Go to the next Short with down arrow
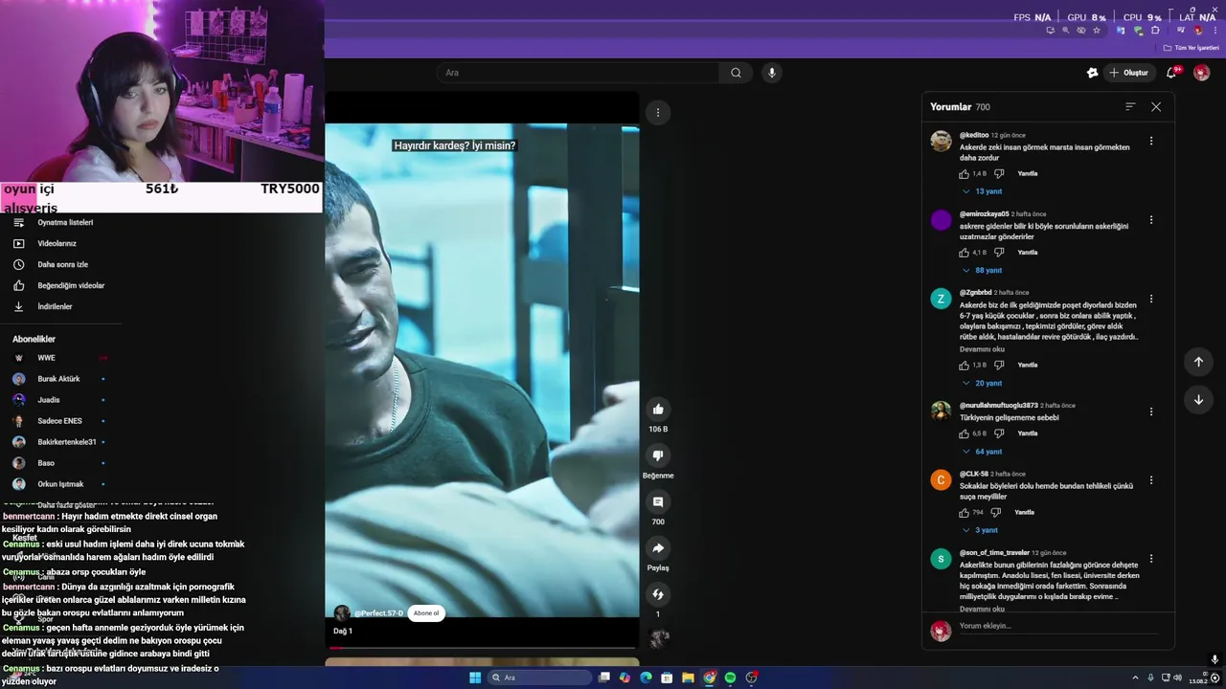1226x689 pixels. pos(1198,400)
